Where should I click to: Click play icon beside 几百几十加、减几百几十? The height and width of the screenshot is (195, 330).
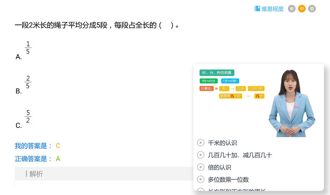coord(200,155)
